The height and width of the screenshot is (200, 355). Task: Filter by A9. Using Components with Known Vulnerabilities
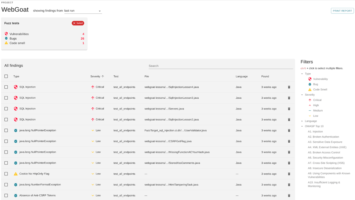point(329,175)
